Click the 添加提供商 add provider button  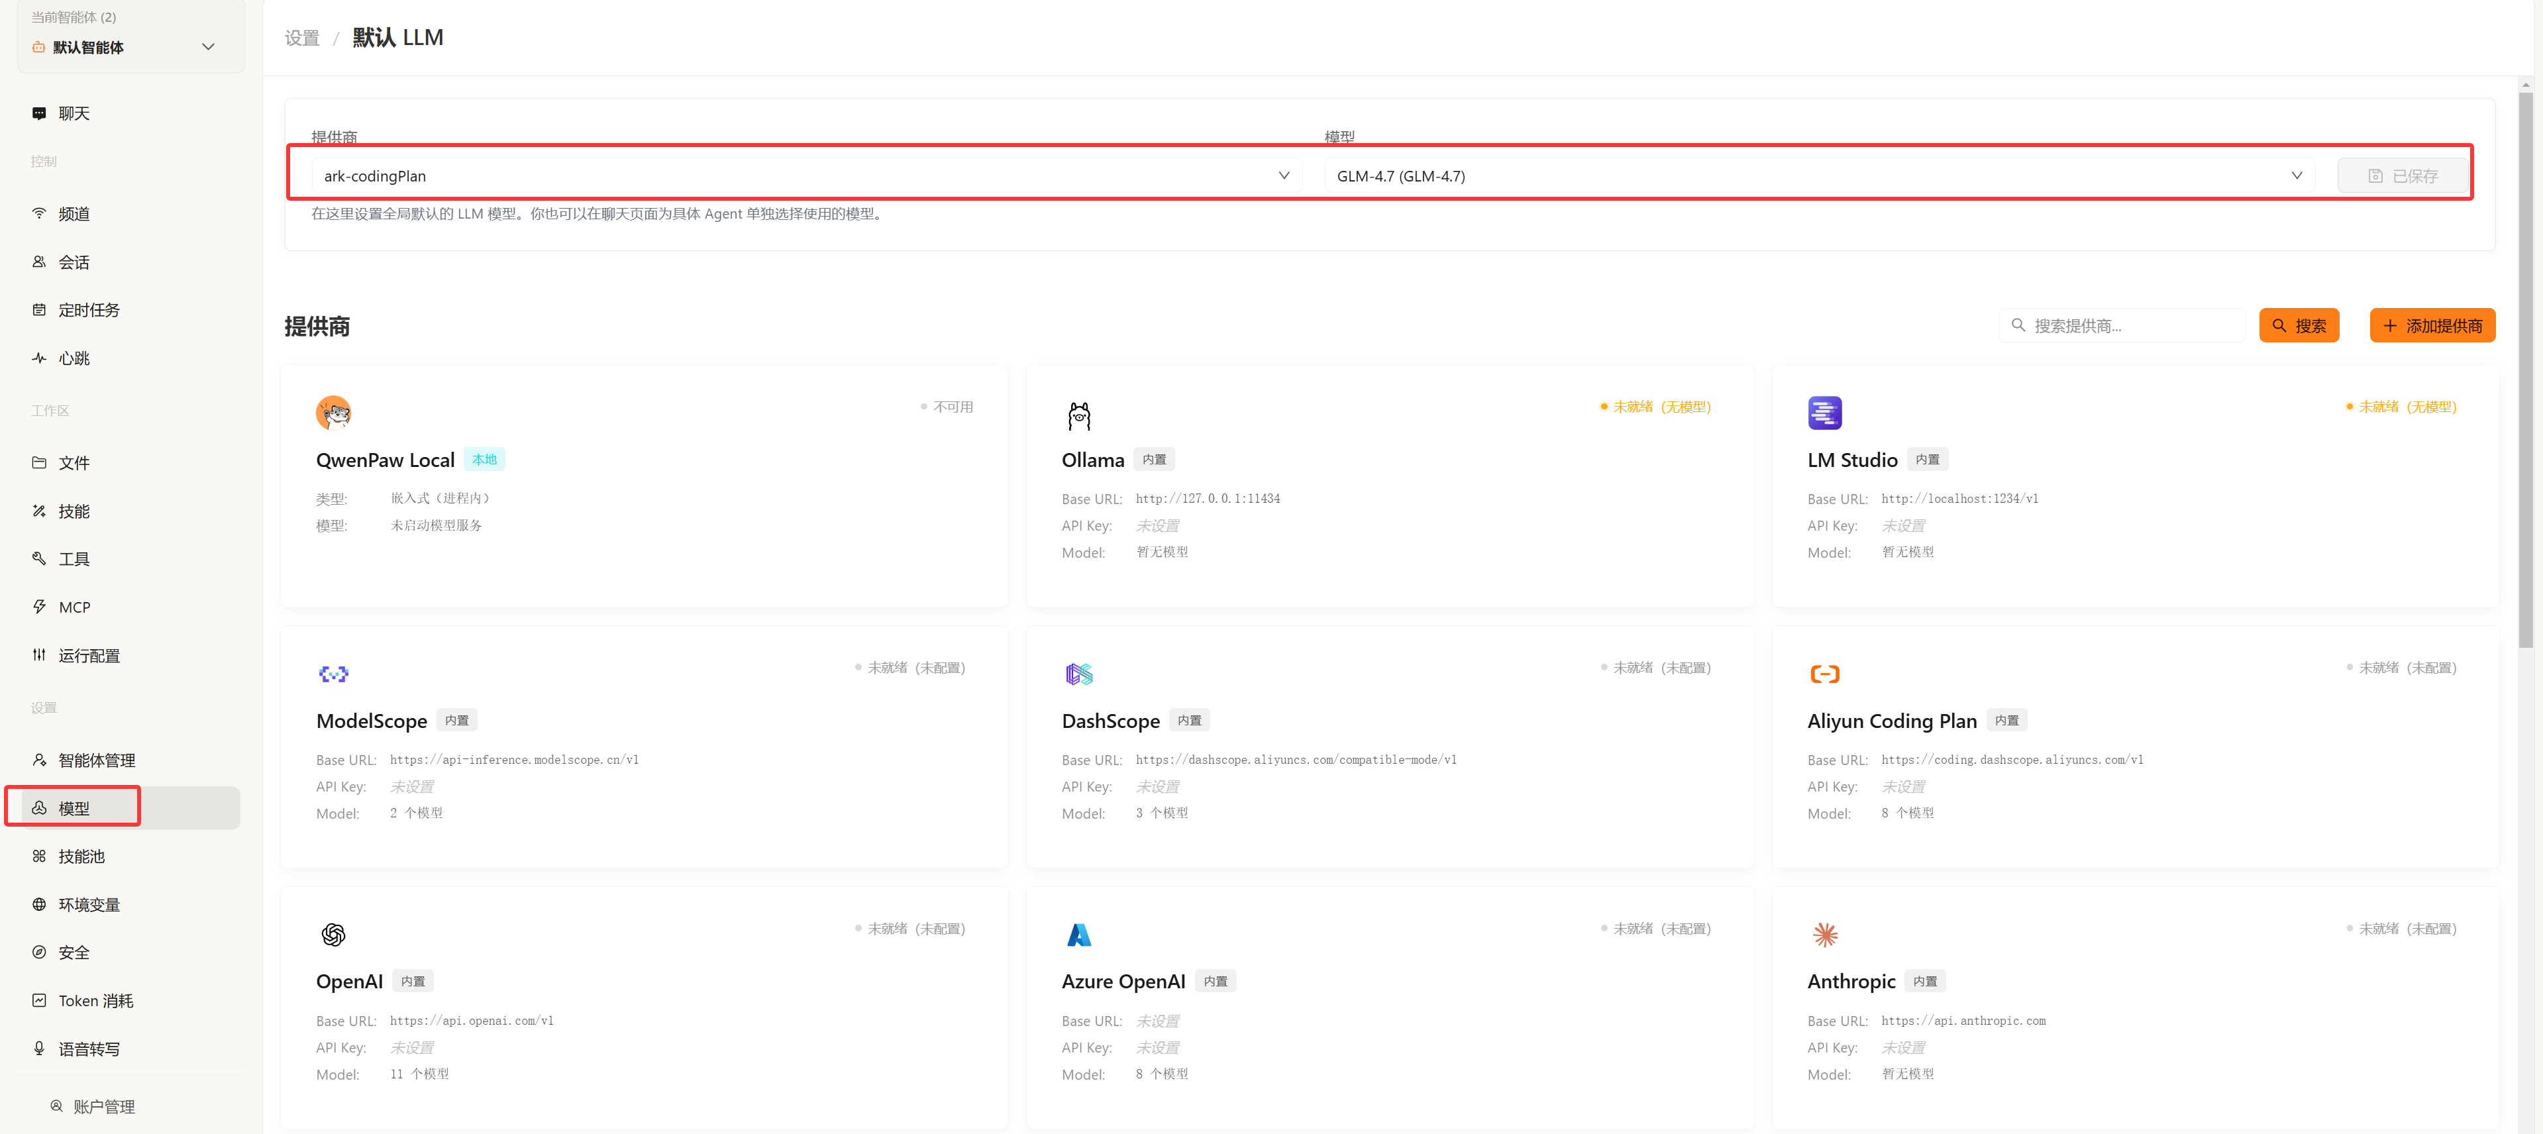pyautogui.click(x=2432, y=326)
